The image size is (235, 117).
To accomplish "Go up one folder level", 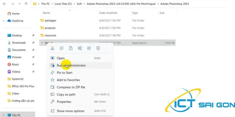I will point(26,4).
